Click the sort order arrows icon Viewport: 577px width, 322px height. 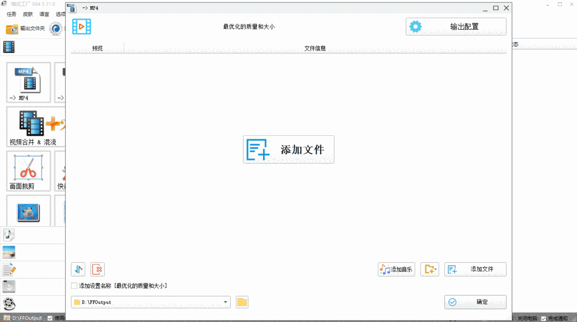pyautogui.click(x=78, y=269)
